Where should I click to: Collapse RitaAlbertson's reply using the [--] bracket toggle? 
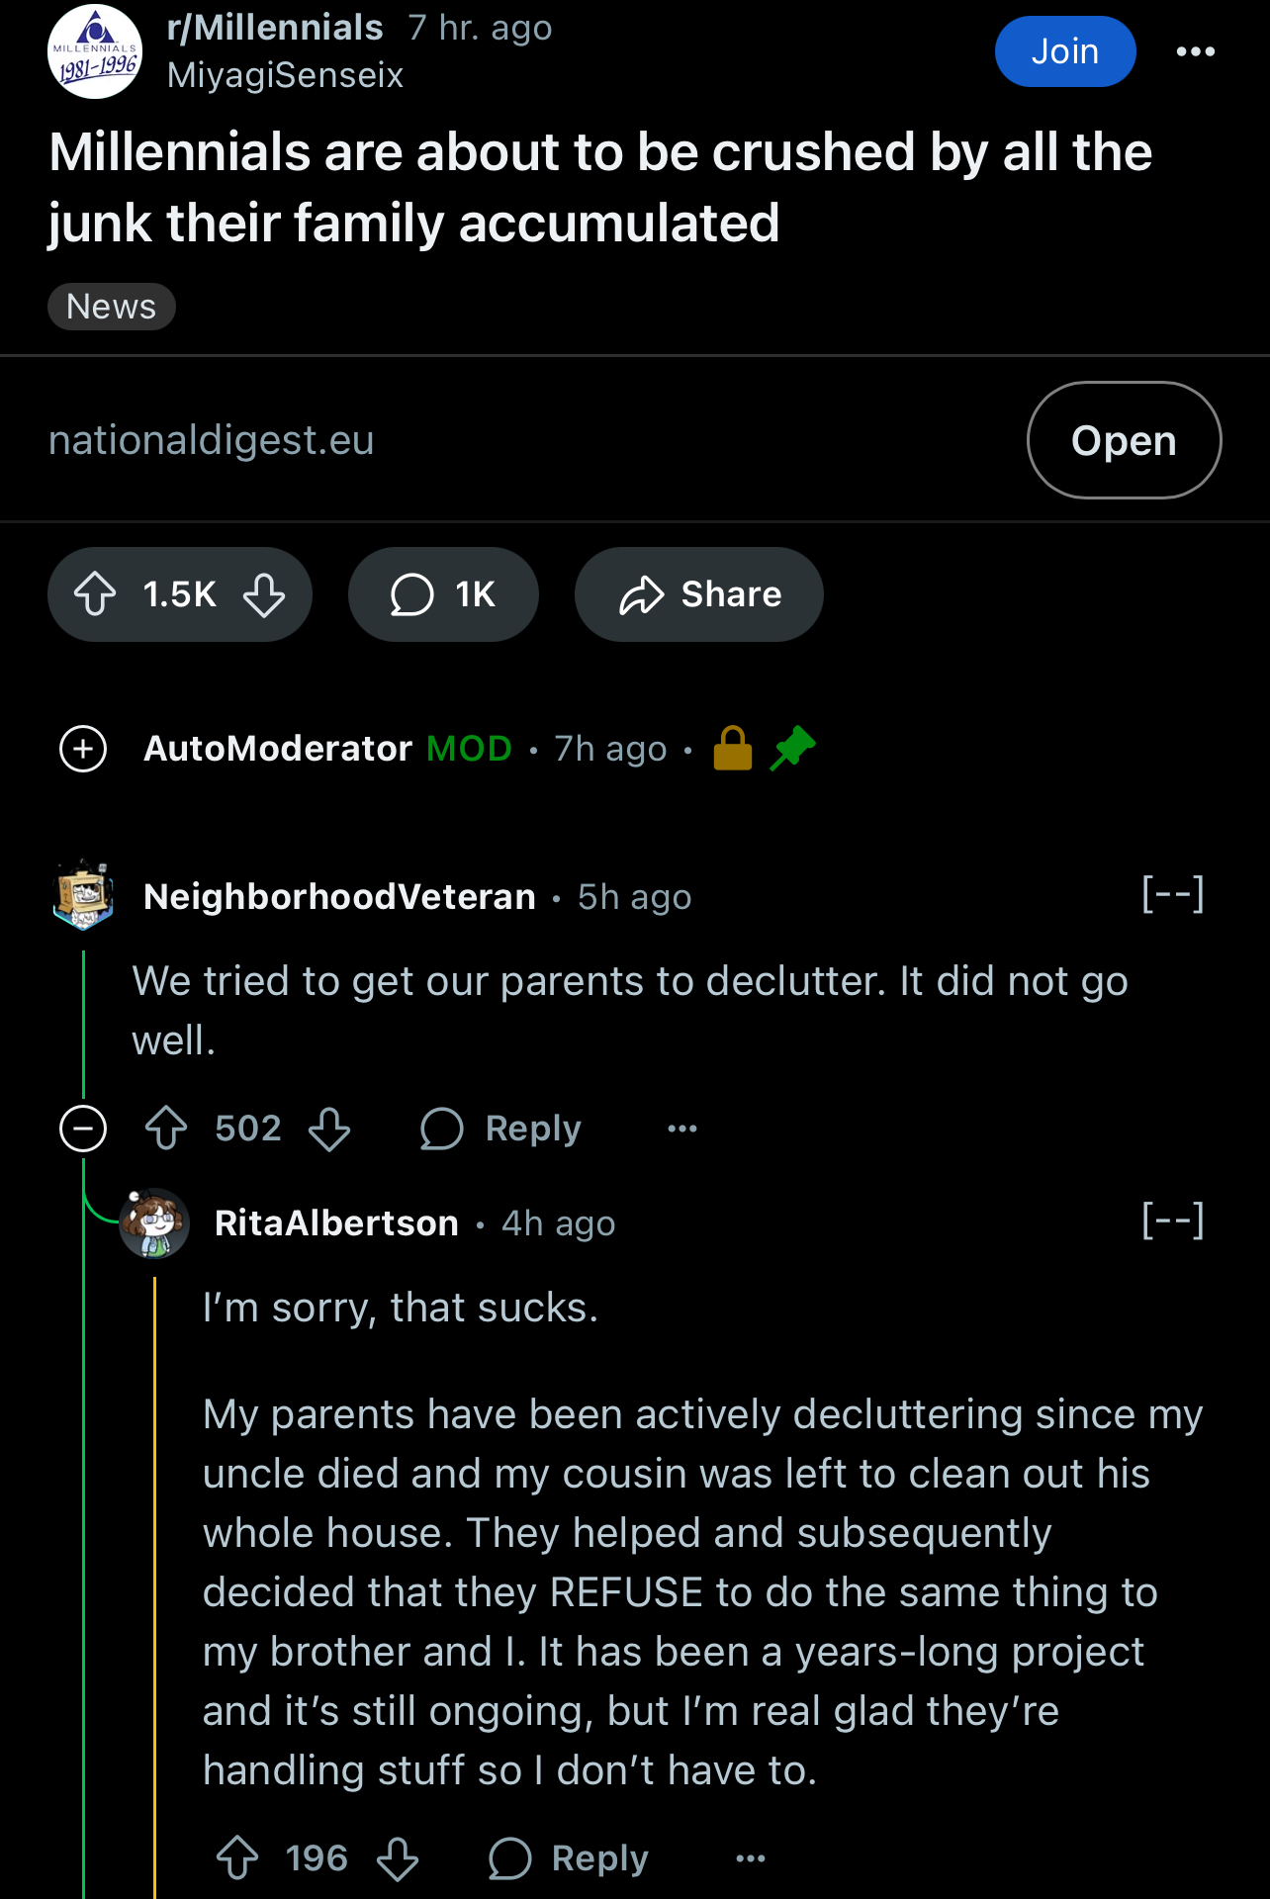(1173, 1221)
